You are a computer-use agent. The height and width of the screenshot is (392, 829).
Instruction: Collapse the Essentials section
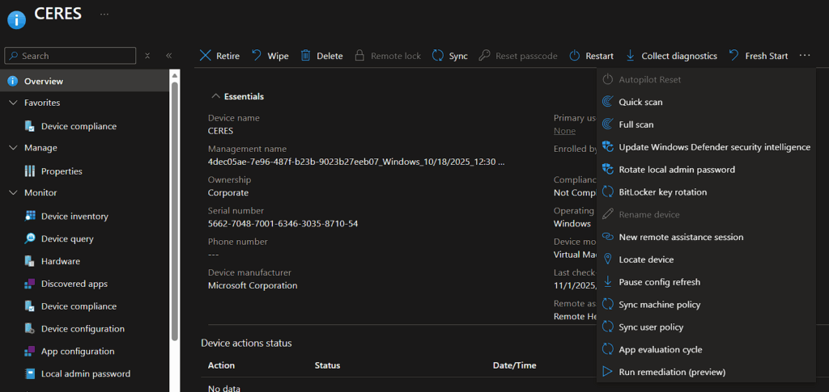[215, 96]
